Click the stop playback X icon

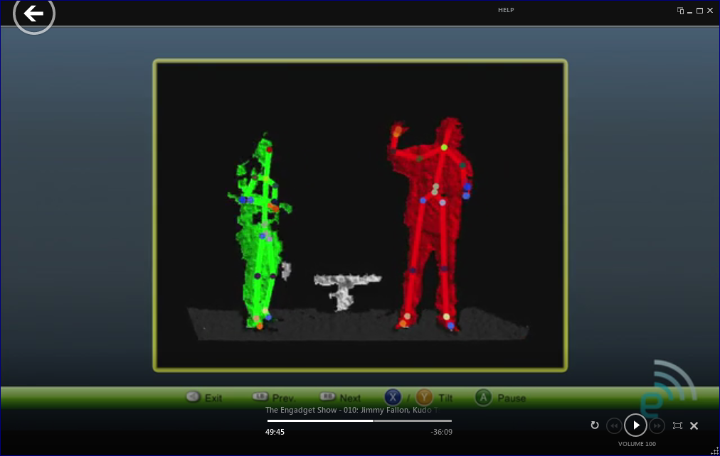[694, 425]
